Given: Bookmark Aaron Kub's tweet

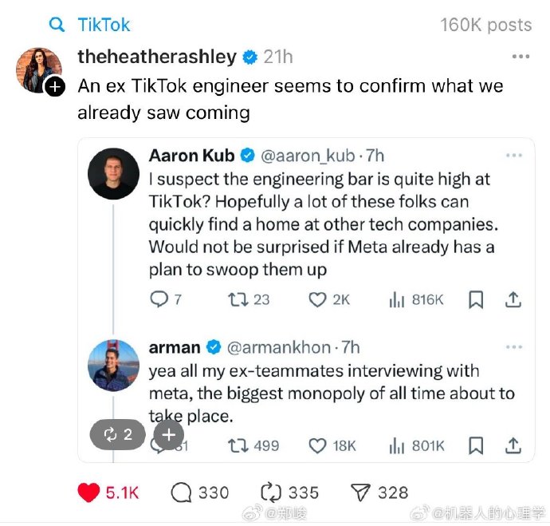Looking at the screenshot, I should pos(476,299).
